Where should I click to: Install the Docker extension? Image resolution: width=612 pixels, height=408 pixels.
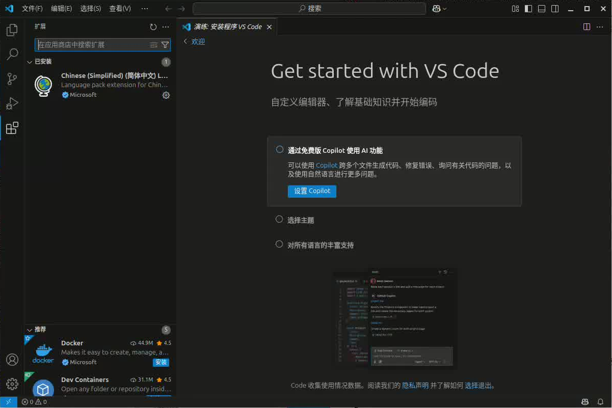pos(161,362)
